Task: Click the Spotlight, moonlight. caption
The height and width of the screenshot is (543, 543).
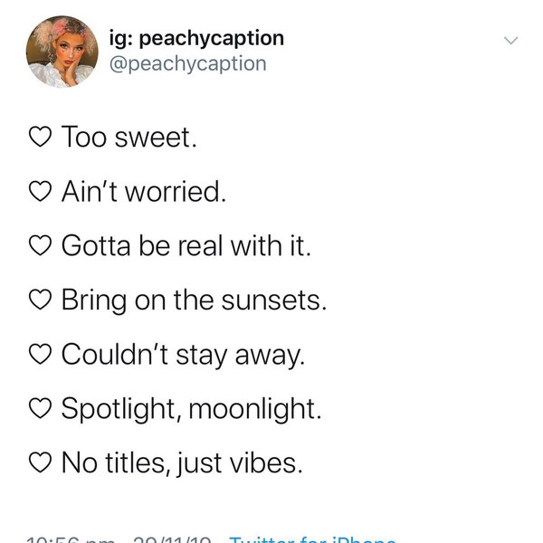Action: pos(191,409)
